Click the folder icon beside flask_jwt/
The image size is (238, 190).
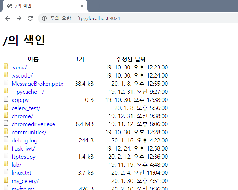pos(6,147)
